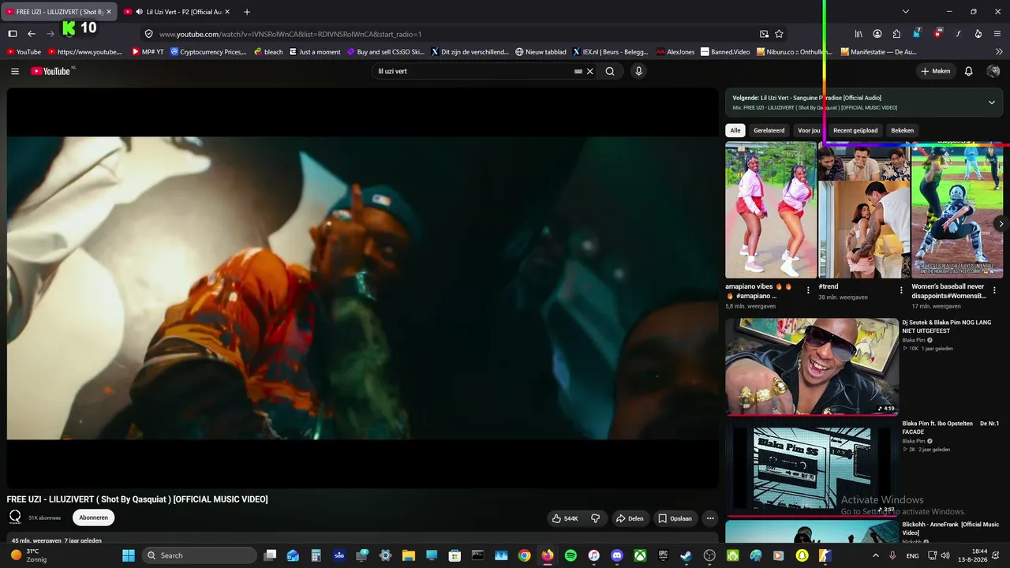Select the Gerelateerd filter chip
This screenshot has height=568, width=1010.
tap(769, 130)
